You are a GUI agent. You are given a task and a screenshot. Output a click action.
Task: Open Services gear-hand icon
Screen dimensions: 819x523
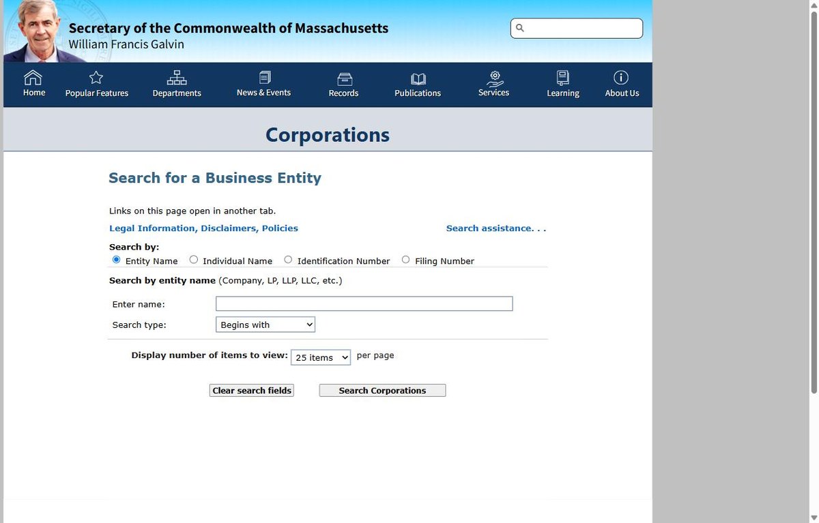point(495,78)
